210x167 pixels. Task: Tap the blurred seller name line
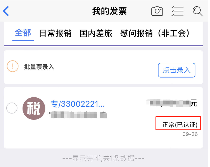click(78, 115)
